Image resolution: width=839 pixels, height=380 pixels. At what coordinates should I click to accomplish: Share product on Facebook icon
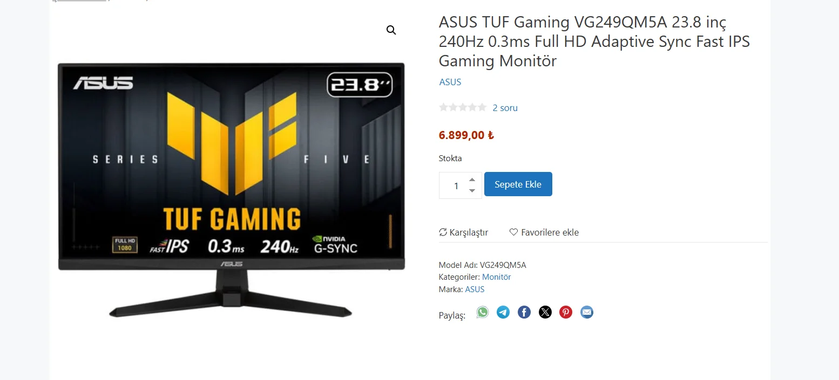pos(524,312)
